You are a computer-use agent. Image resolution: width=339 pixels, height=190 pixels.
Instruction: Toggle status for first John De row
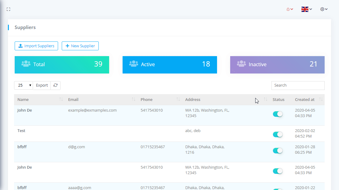(278, 114)
